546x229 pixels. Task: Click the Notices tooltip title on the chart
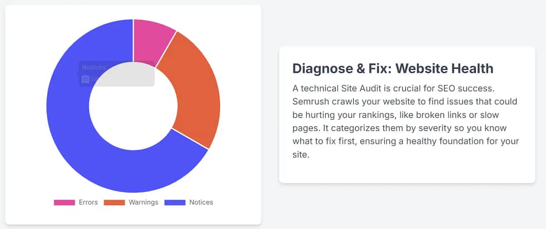(94, 67)
